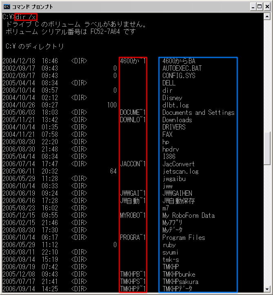Viewport: 273px width, 295px height.
Task: Click the tmk-s directory name
Action: pos(171,259)
